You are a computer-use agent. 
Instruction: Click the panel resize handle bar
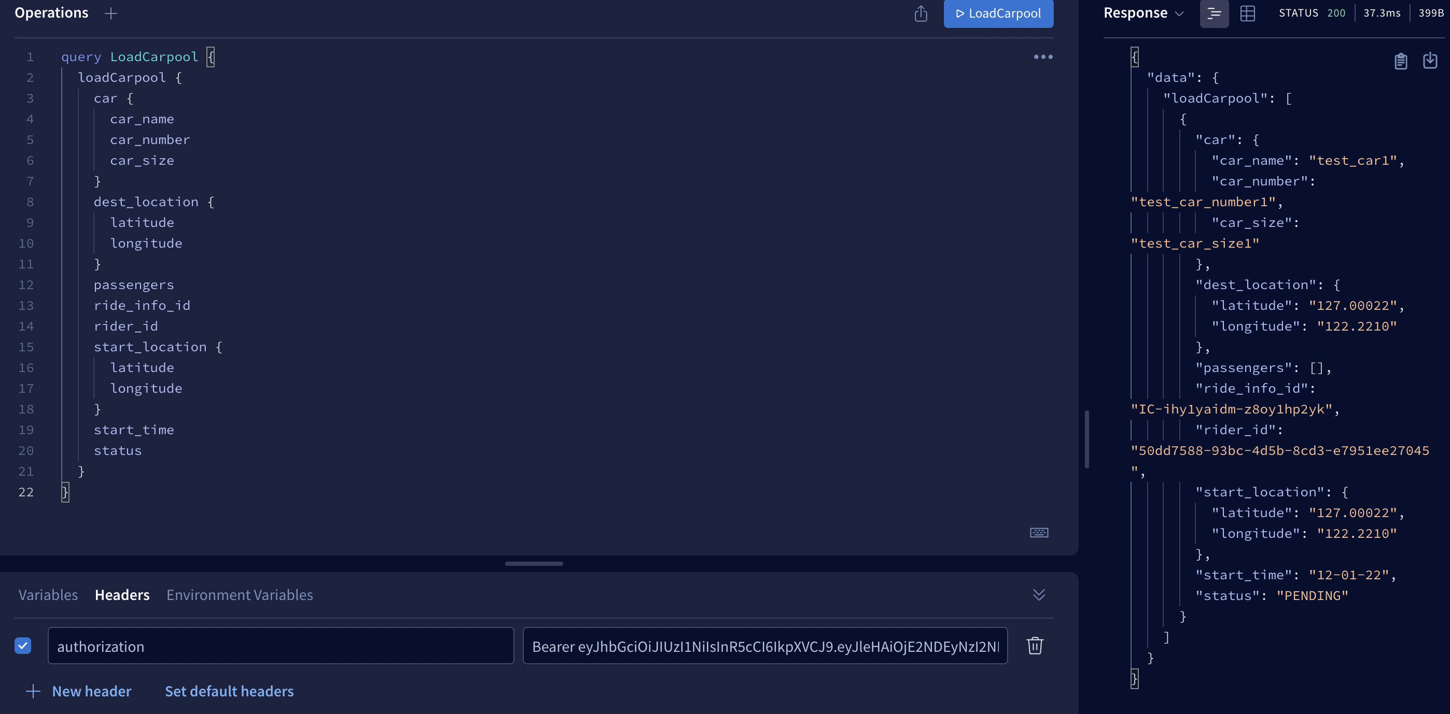(534, 563)
